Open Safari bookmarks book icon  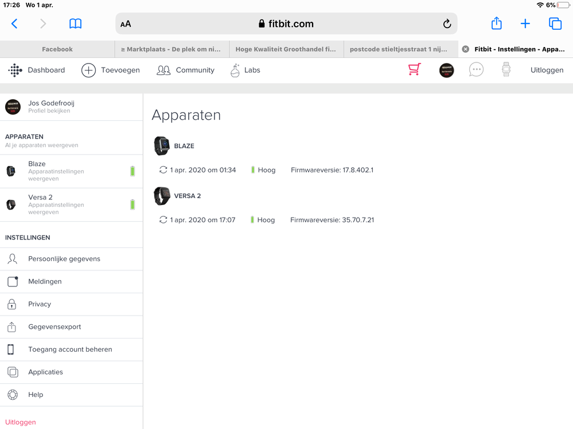click(x=75, y=23)
